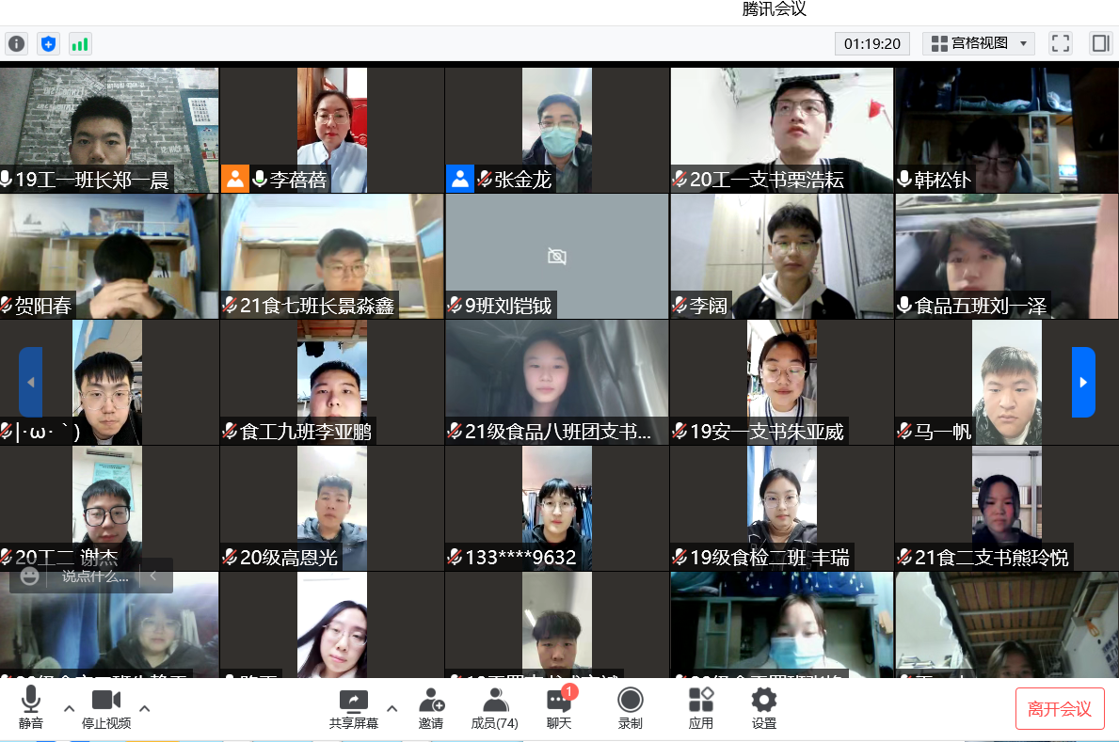Open 设置 settings gear
This screenshot has height=742, width=1119.
click(764, 708)
